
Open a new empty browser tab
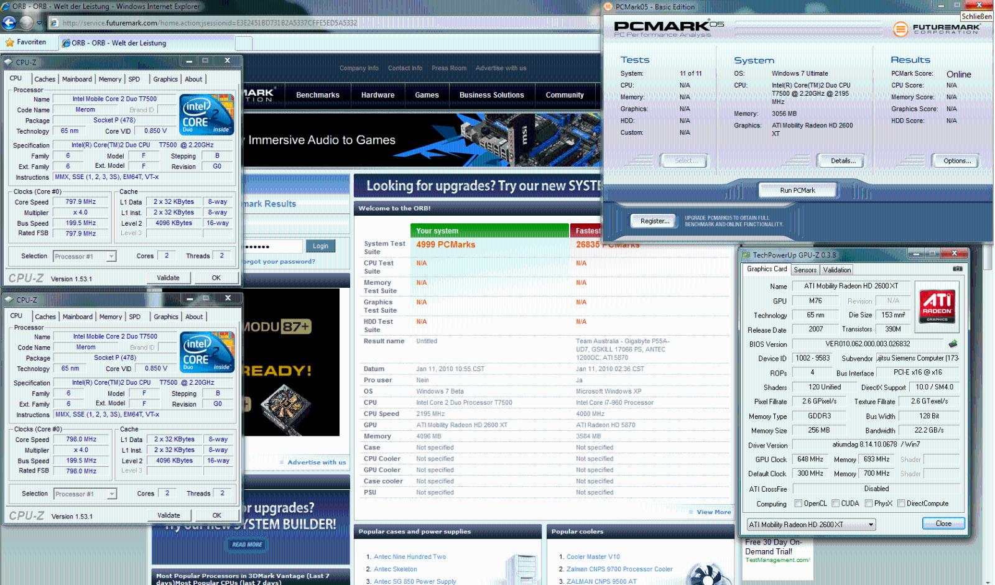click(x=244, y=43)
